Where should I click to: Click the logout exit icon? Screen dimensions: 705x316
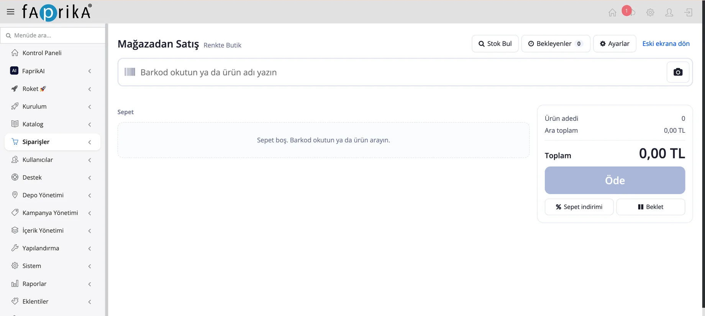click(689, 13)
